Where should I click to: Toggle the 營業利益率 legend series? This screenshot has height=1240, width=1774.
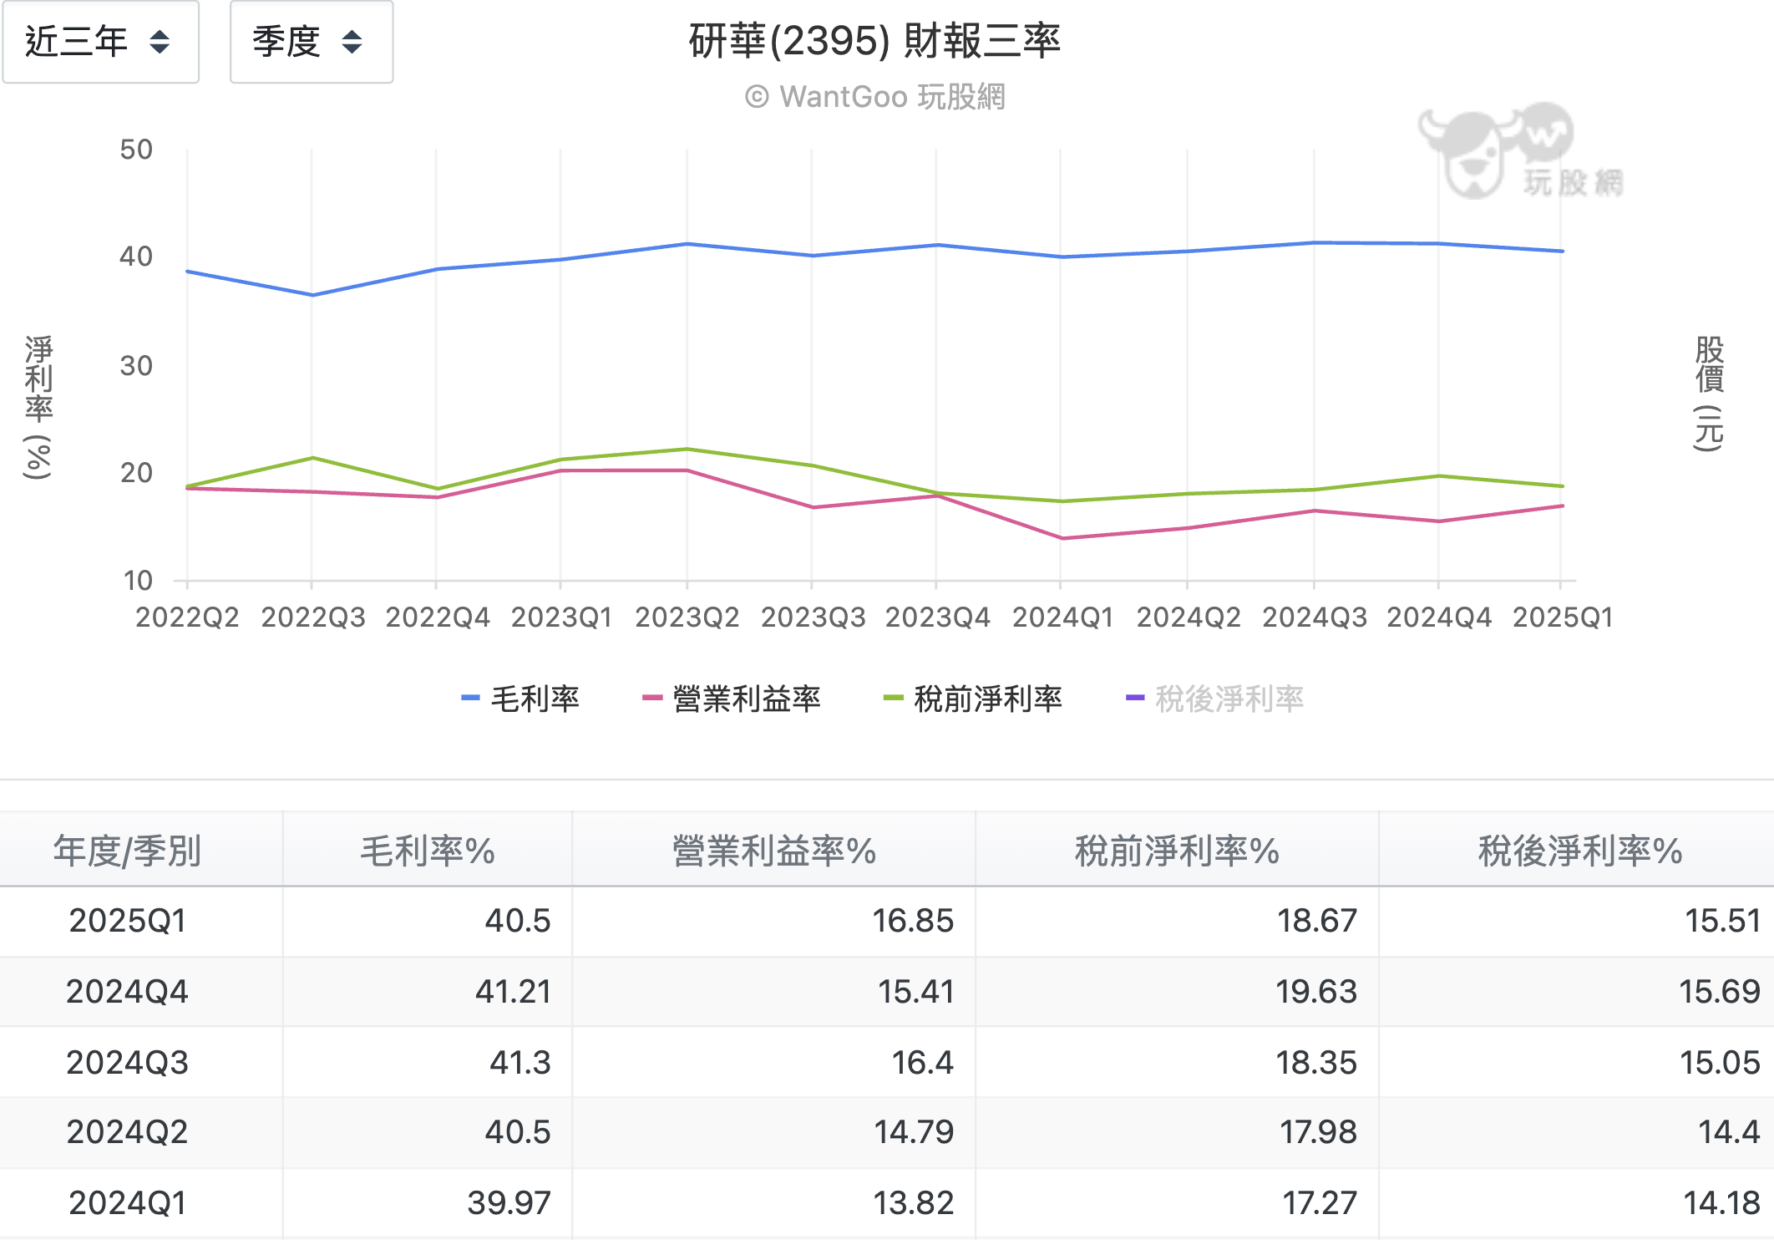746,699
